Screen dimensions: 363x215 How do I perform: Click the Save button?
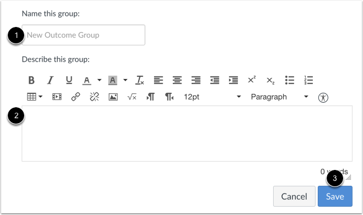coord(335,196)
